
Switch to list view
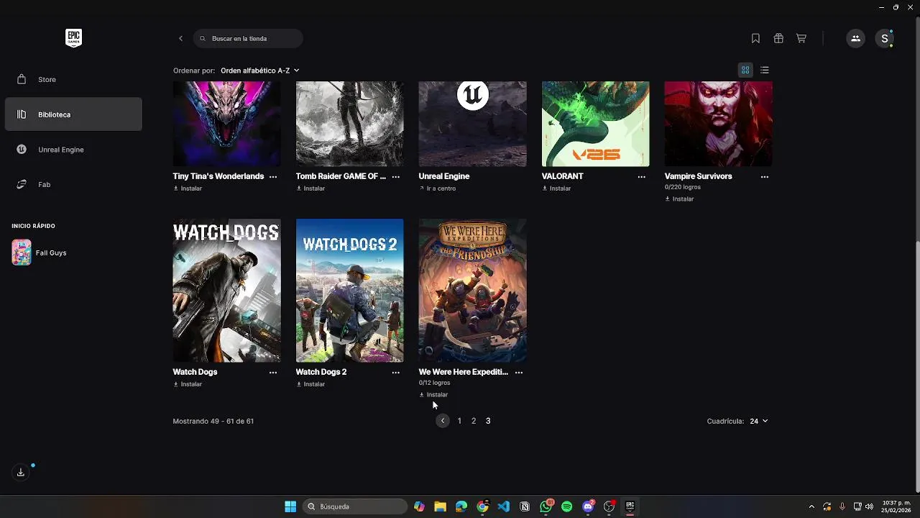tap(765, 70)
